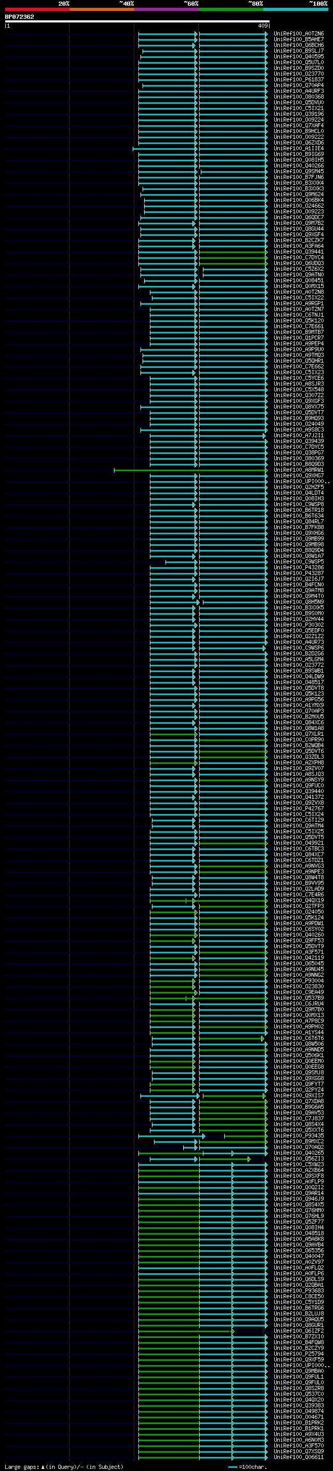Select hit label UniRef100_Q56ZI3
The image size is (333, 1471).
(299, 1158)
